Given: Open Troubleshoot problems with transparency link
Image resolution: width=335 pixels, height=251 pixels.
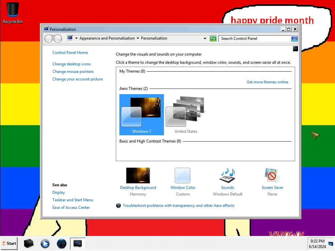Looking at the screenshot, I should [x=178, y=206].
